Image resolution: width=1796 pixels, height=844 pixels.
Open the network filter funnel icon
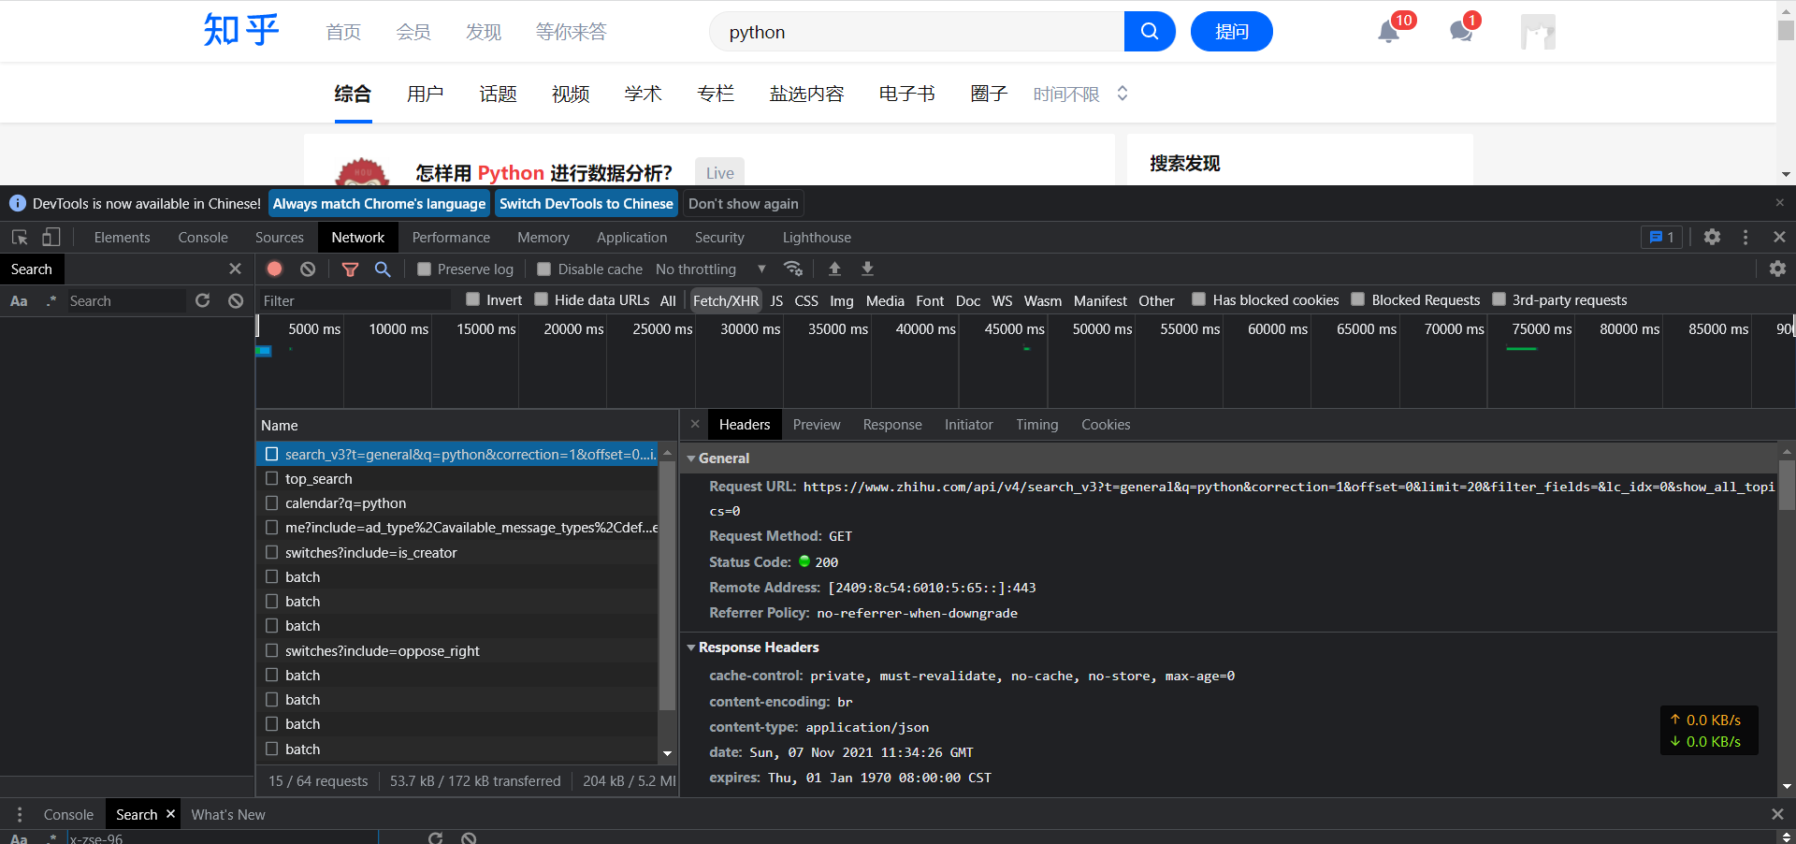(350, 269)
